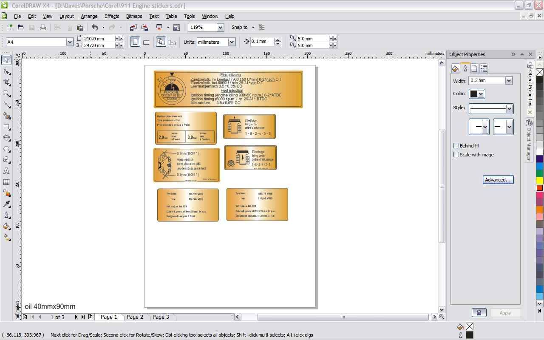Click the page width field showing 210.0 mm

(x=99, y=39)
